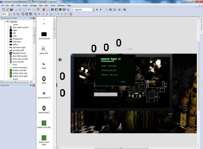Select the PATIENCE bar in frame
The width and height of the screenshot is (203, 149).
tap(106, 94)
